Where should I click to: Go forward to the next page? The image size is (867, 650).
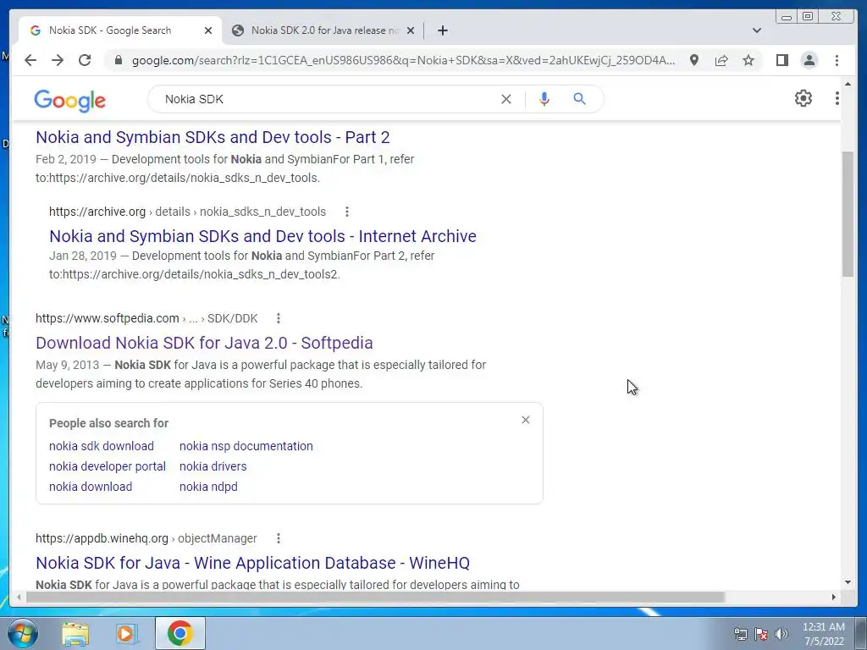[58, 60]
